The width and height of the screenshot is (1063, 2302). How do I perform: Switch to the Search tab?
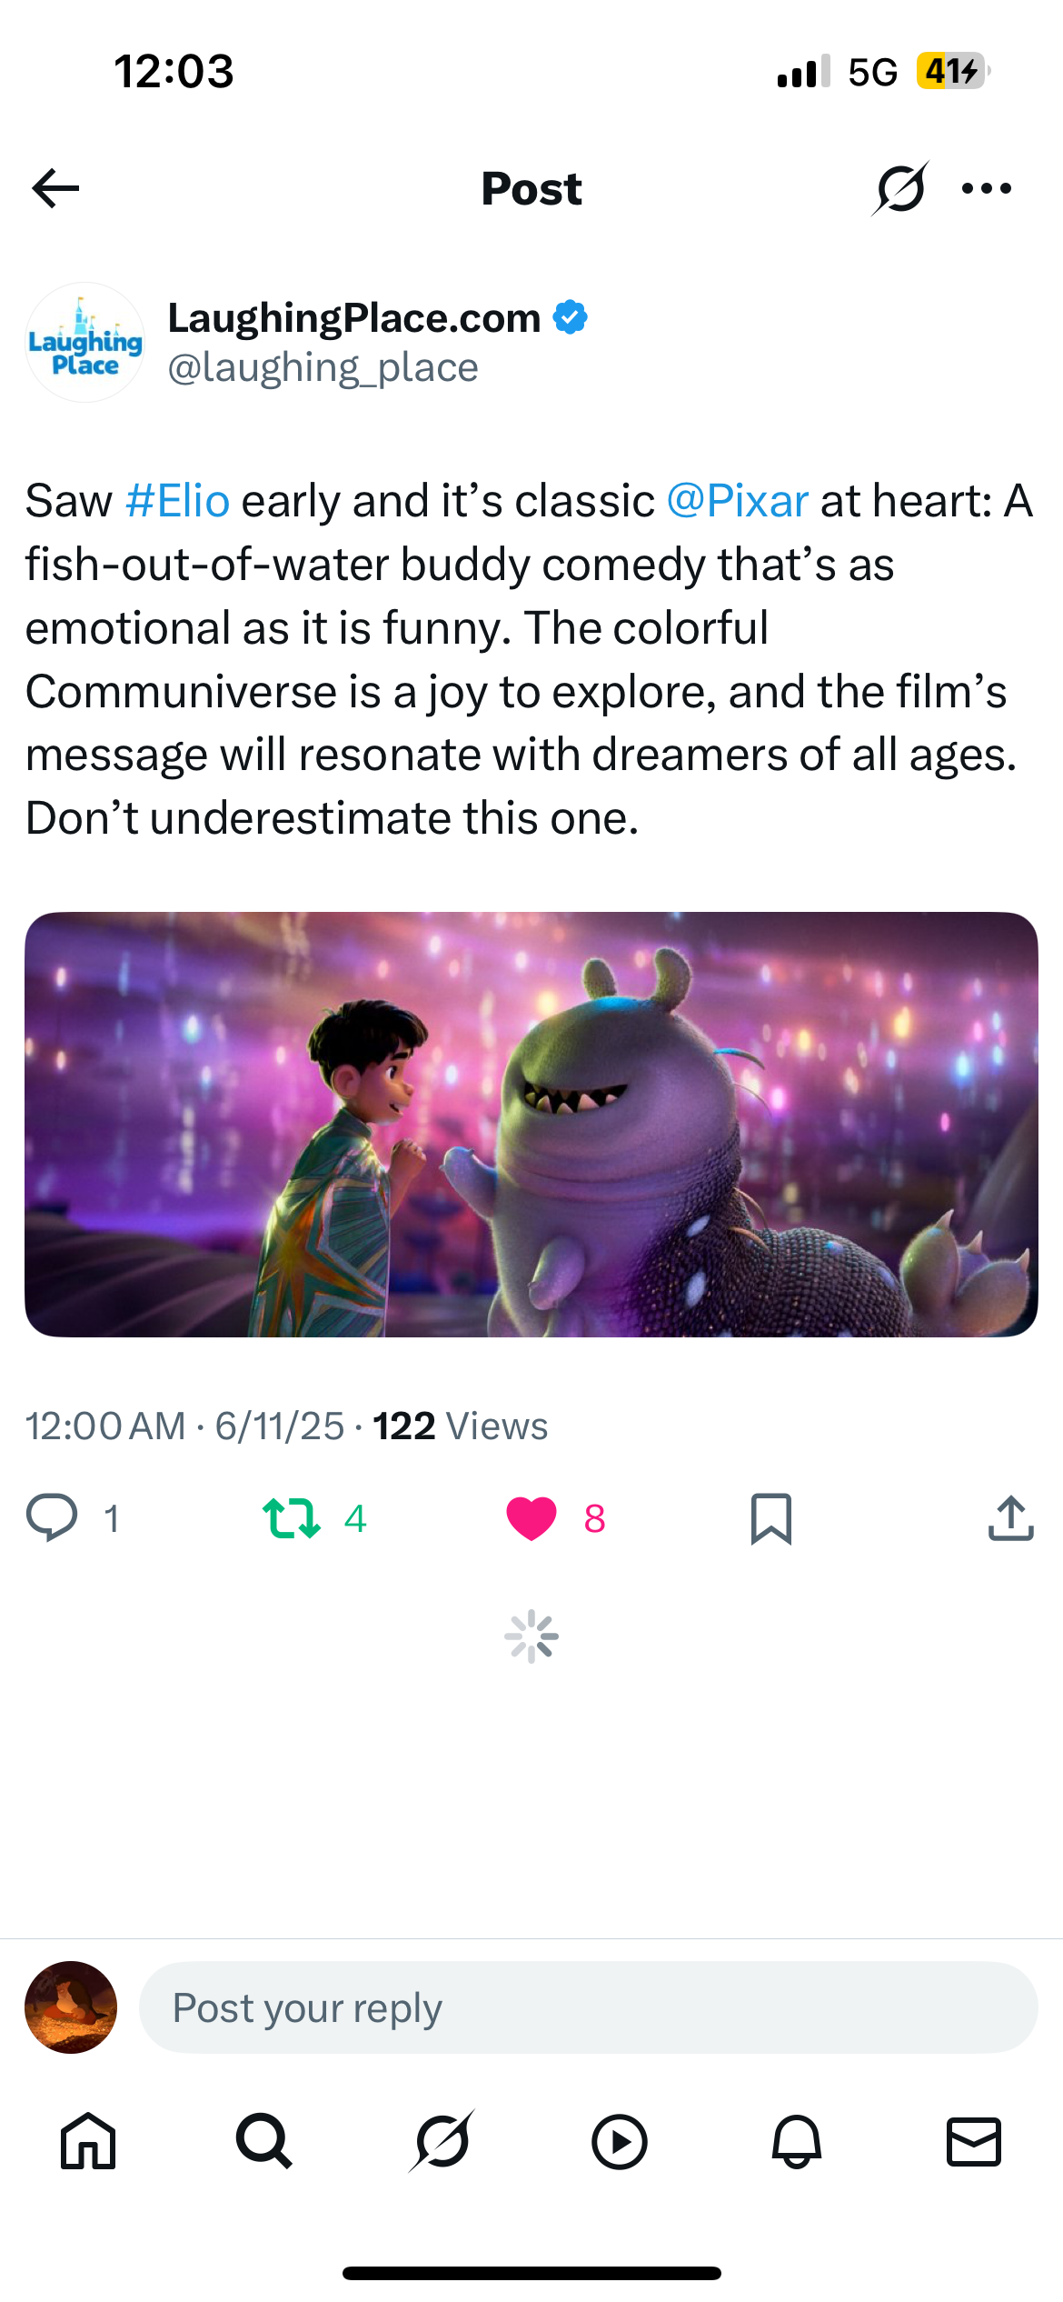point(264,2142)
